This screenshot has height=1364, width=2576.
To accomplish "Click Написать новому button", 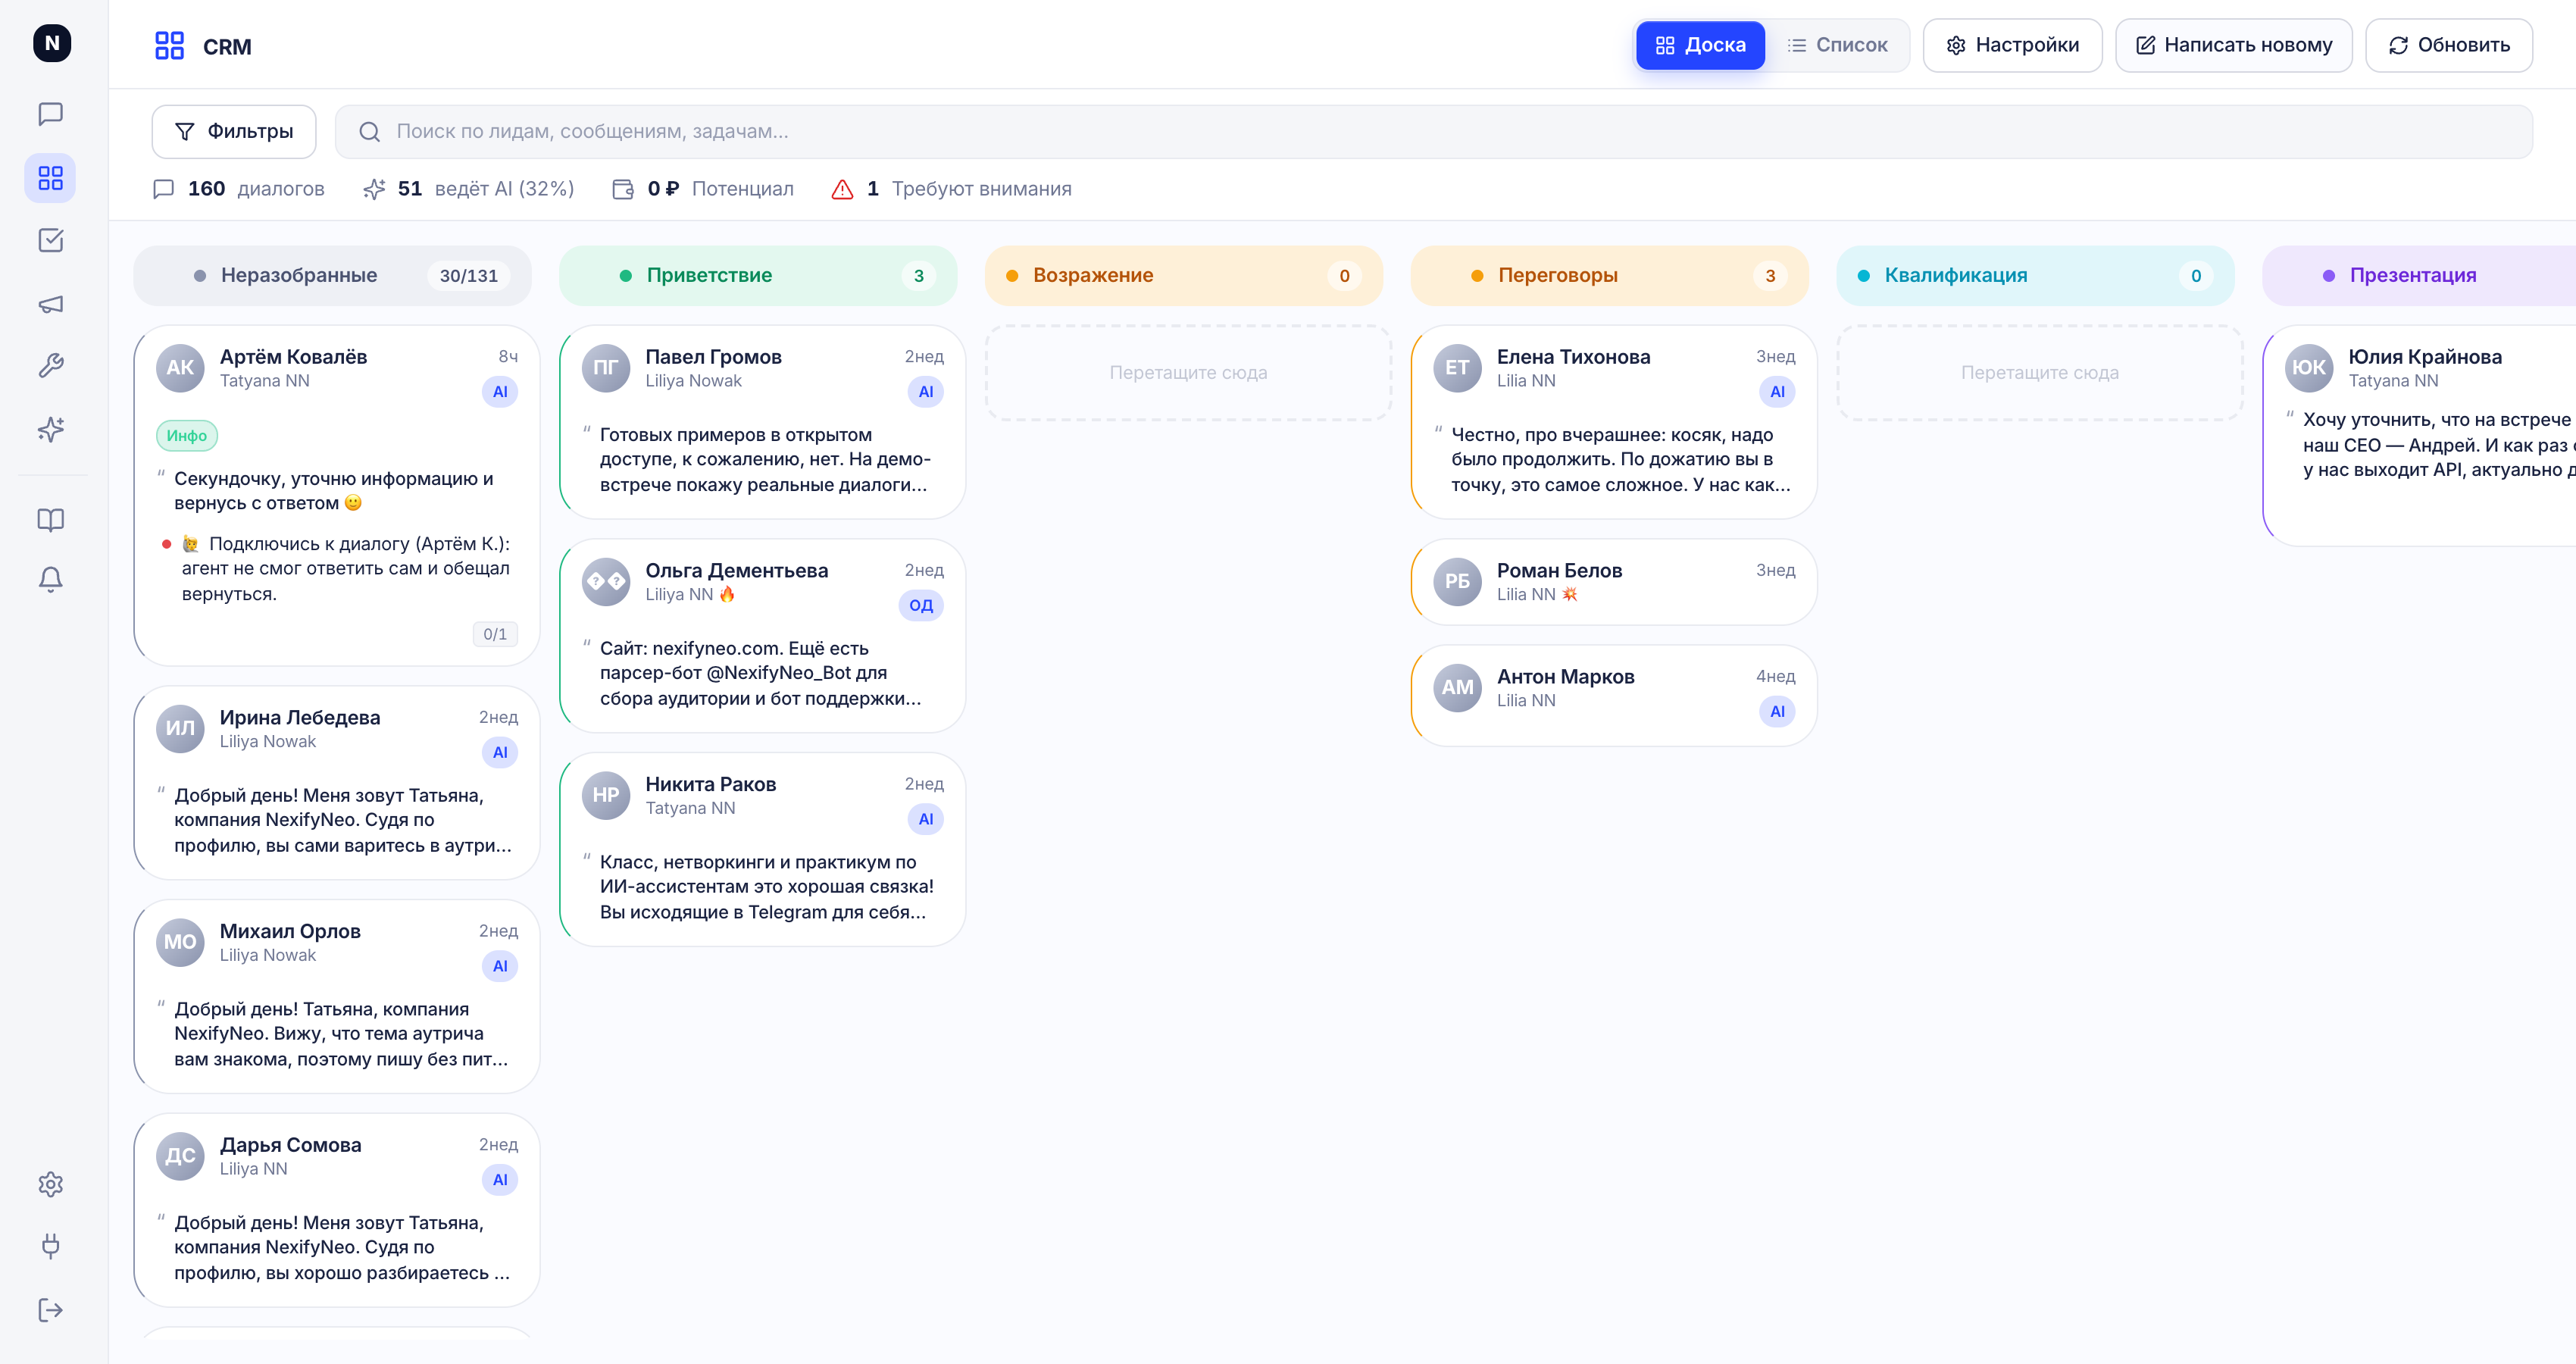I will tap(2233, 45).
